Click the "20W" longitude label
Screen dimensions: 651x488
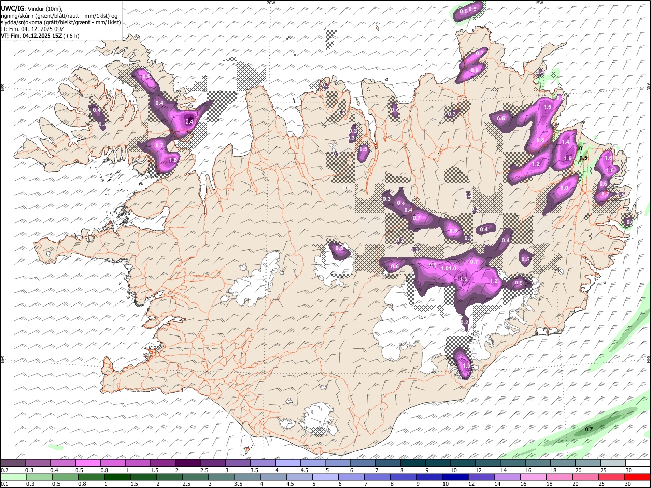pyautogui.click(x=271, y=3)
